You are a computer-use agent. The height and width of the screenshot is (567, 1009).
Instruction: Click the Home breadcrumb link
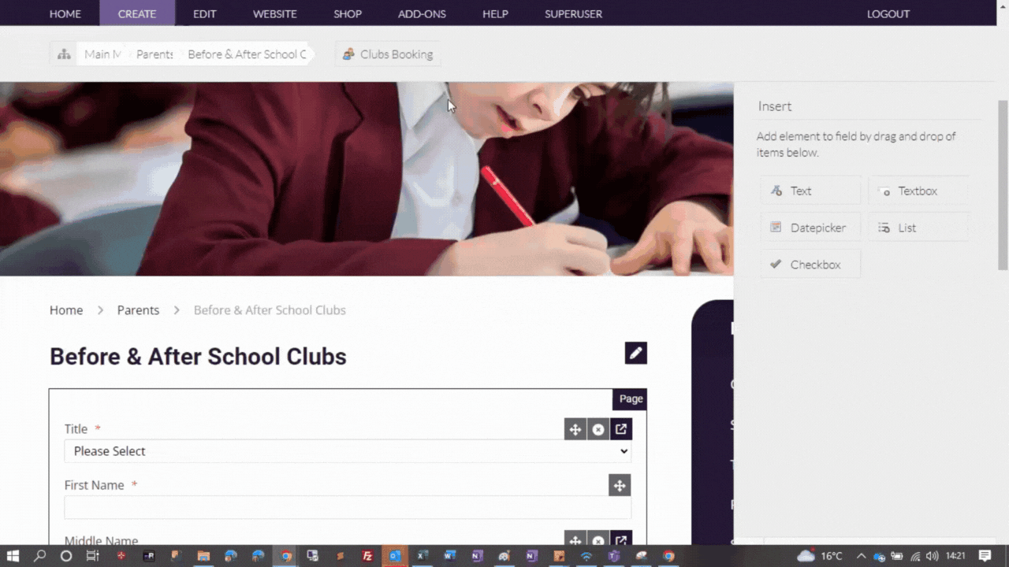[66, 309]
